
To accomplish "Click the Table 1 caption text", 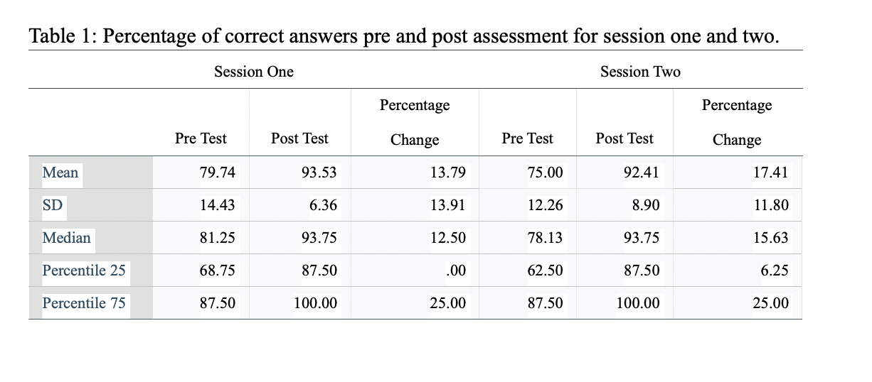I will click(x=404, y=36).
